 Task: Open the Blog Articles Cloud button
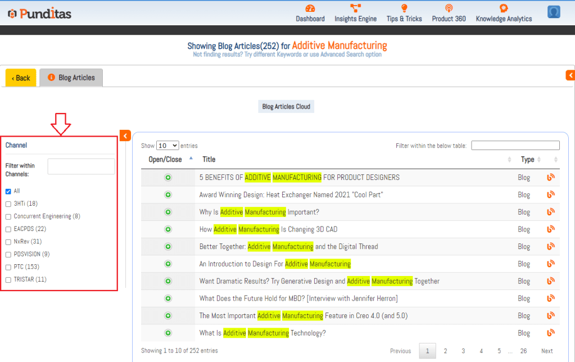coord(286,106)
